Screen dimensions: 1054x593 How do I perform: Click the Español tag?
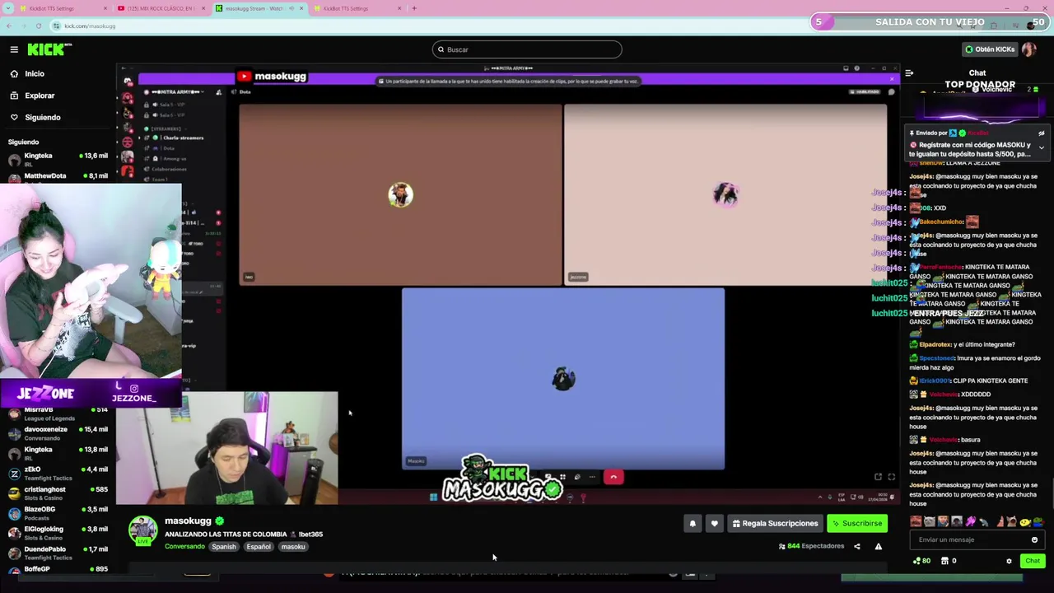point(259,547)
